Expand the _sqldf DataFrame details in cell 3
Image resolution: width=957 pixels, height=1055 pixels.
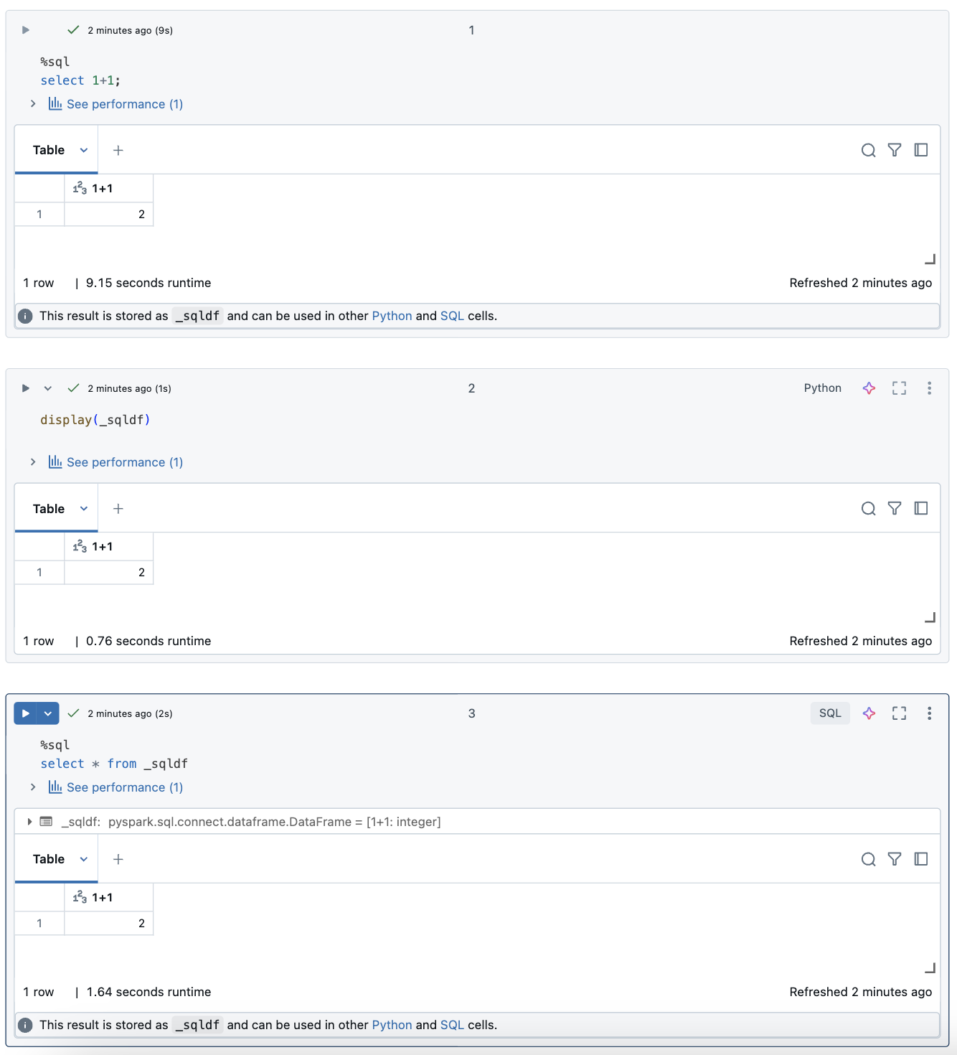[29, 821]
